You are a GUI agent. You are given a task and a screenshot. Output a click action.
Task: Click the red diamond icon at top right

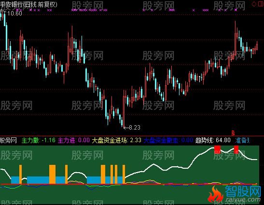254,4
